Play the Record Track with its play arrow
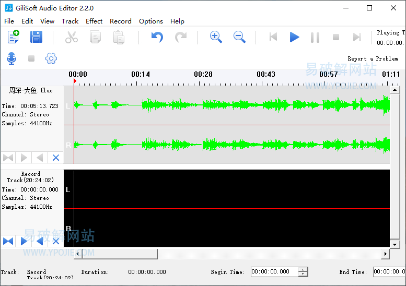 (24, 241)
